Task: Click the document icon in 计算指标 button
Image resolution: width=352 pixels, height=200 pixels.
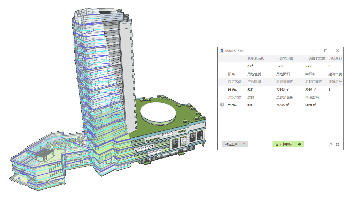Action: pos(277,144)
